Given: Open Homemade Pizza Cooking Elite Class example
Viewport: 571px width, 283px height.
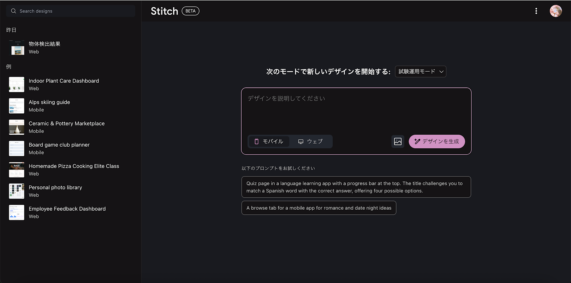Looking at the screenshot, I should 71,170.
